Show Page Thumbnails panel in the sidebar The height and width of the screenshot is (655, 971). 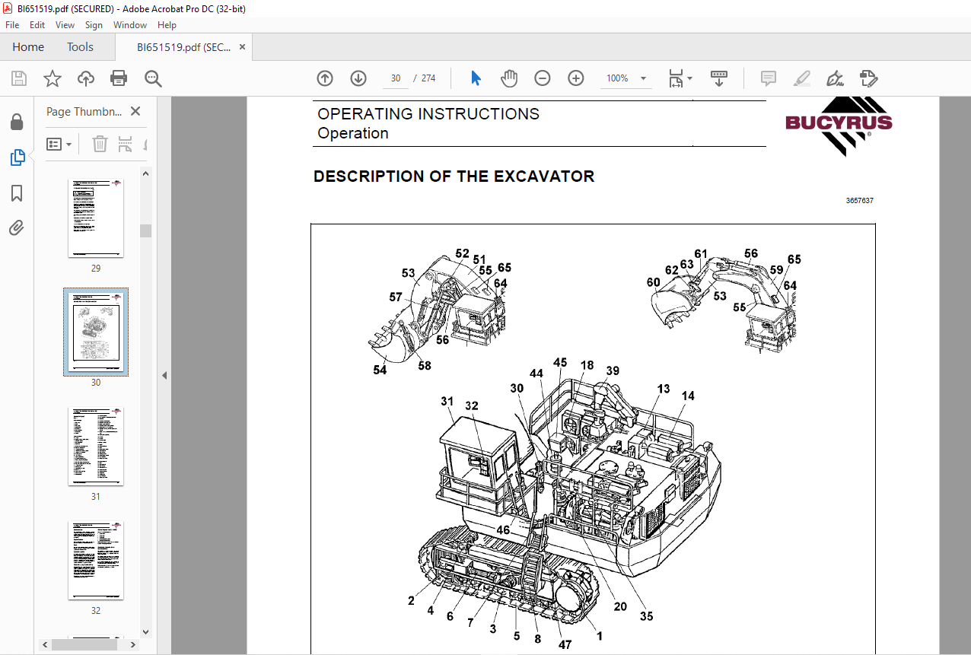pos(17,157)
